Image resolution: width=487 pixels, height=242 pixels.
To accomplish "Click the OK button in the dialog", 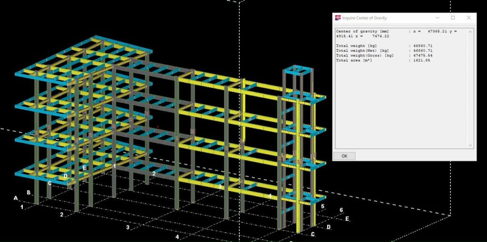I will [x=344, y=156].
